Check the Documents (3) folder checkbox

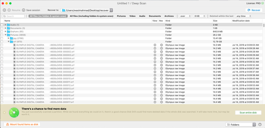pos(2,28)
